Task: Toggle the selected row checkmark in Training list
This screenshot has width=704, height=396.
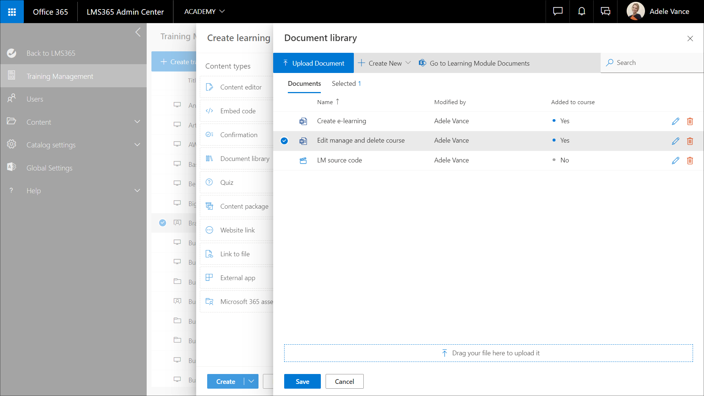Action: [162, 223]
